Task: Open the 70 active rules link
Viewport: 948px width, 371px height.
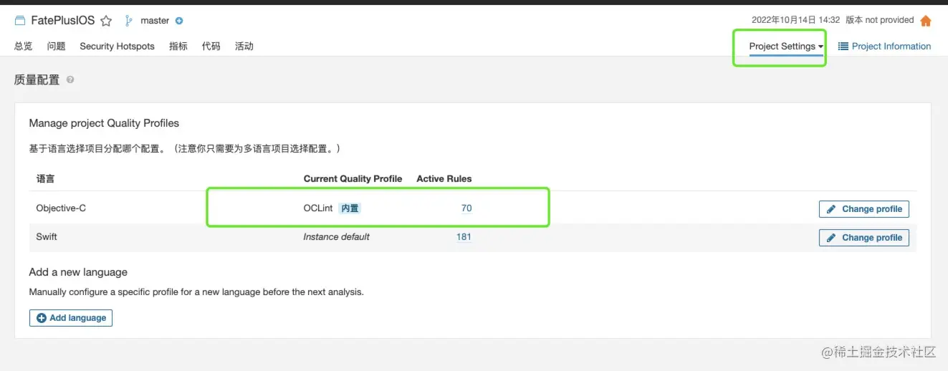Action: 466,208
